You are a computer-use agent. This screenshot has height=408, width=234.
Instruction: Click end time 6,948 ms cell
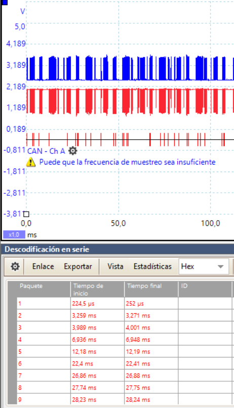[x=151, y=339]
